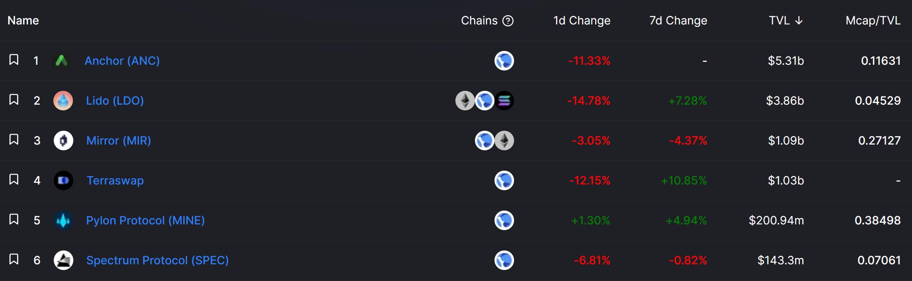Image resolution: width=912 pixels, height=281 pixels.
Task: Click the Mirror protocol logo icon
Action: click(x=64, y=140)
